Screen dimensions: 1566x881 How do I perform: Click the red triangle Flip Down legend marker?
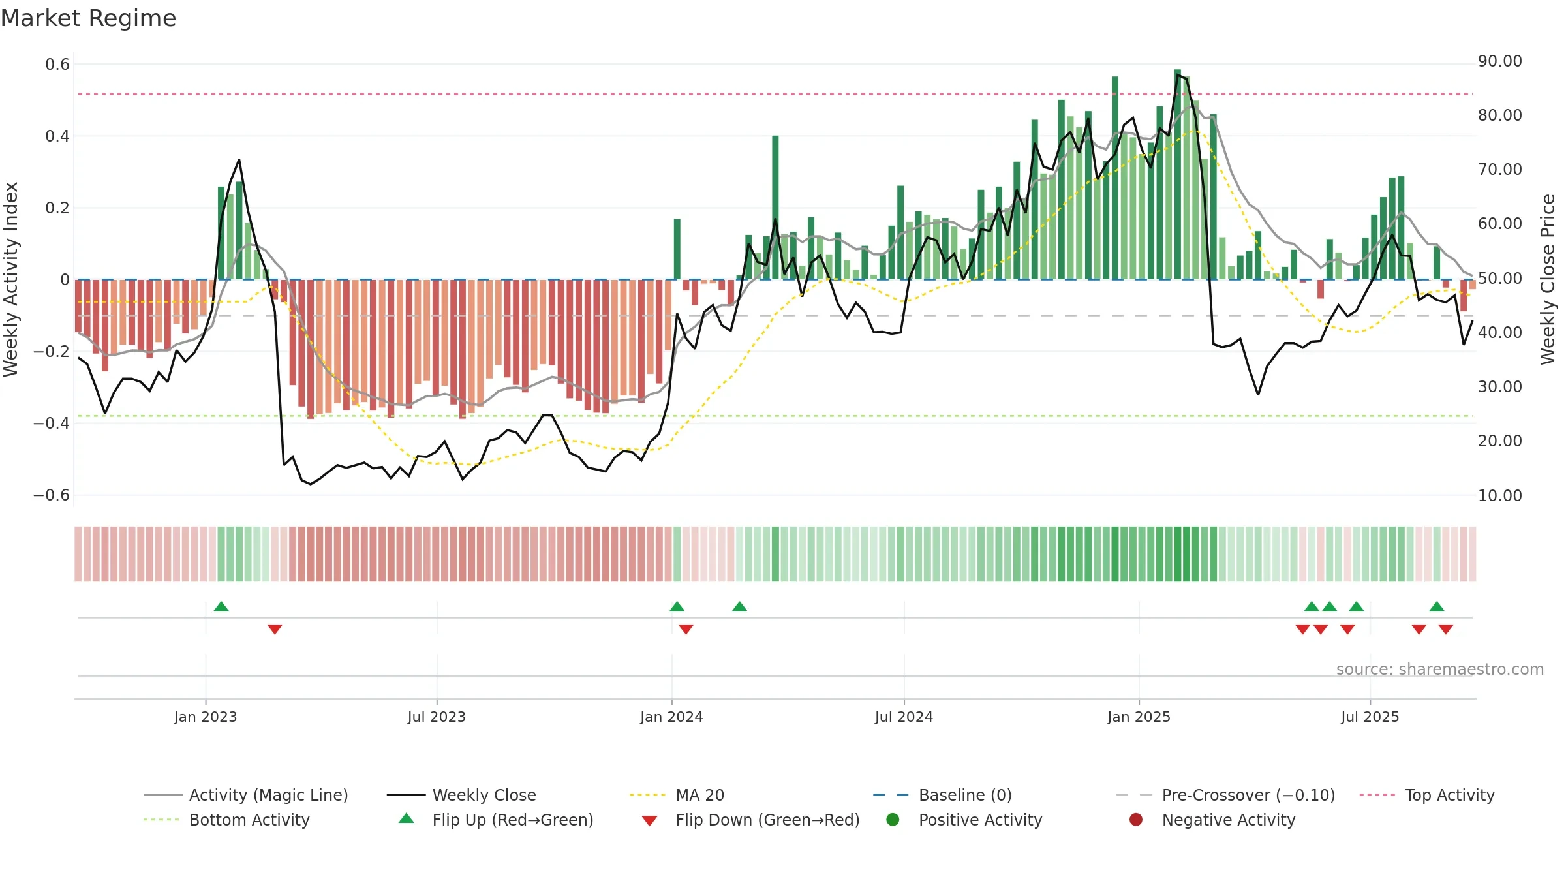(649, 821)
